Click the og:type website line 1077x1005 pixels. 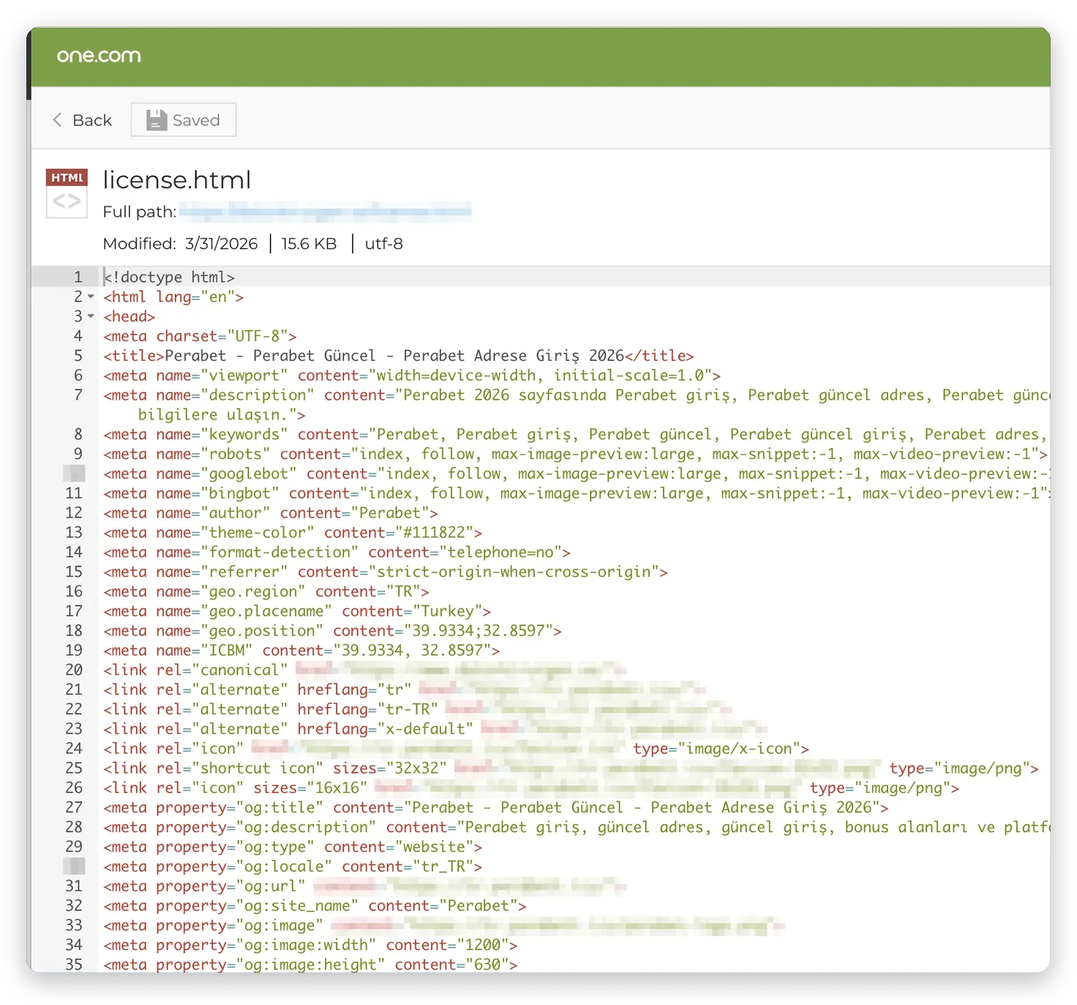click(x=293, y=847)
